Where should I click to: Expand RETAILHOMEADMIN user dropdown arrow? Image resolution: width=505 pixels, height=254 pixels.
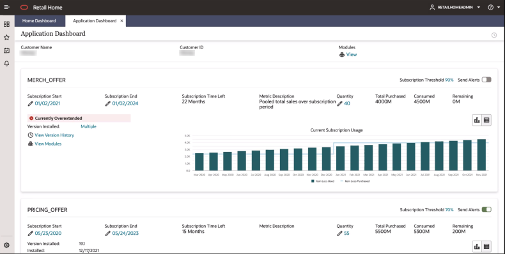point(479,8)
